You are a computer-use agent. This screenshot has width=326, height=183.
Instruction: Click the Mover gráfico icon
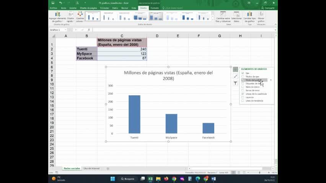tap(261, 17)
